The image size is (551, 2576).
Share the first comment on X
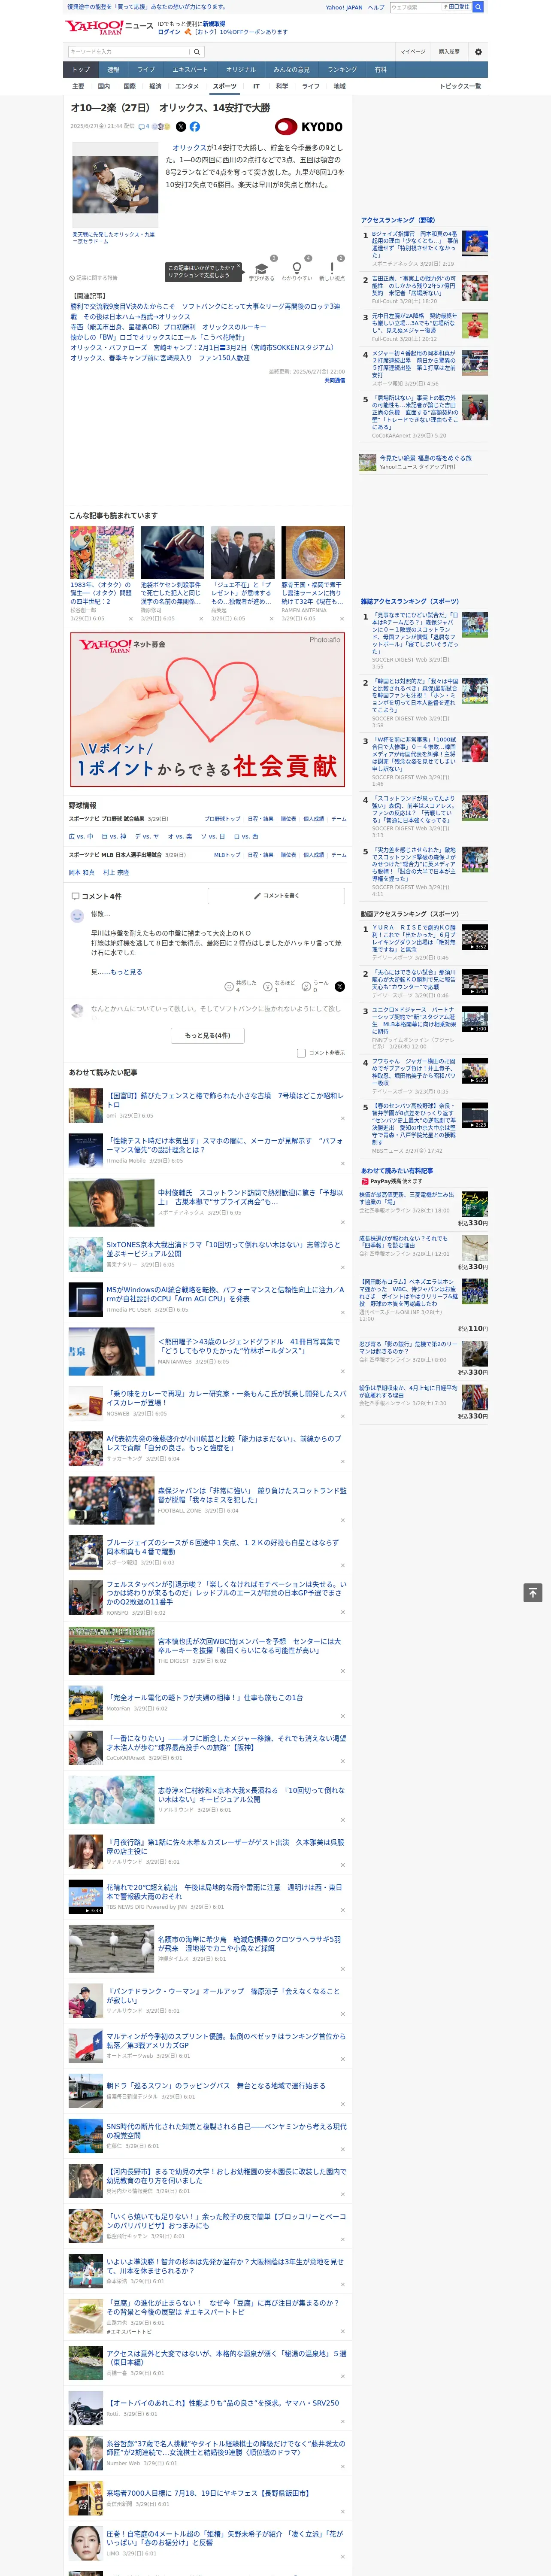[340, 986]
